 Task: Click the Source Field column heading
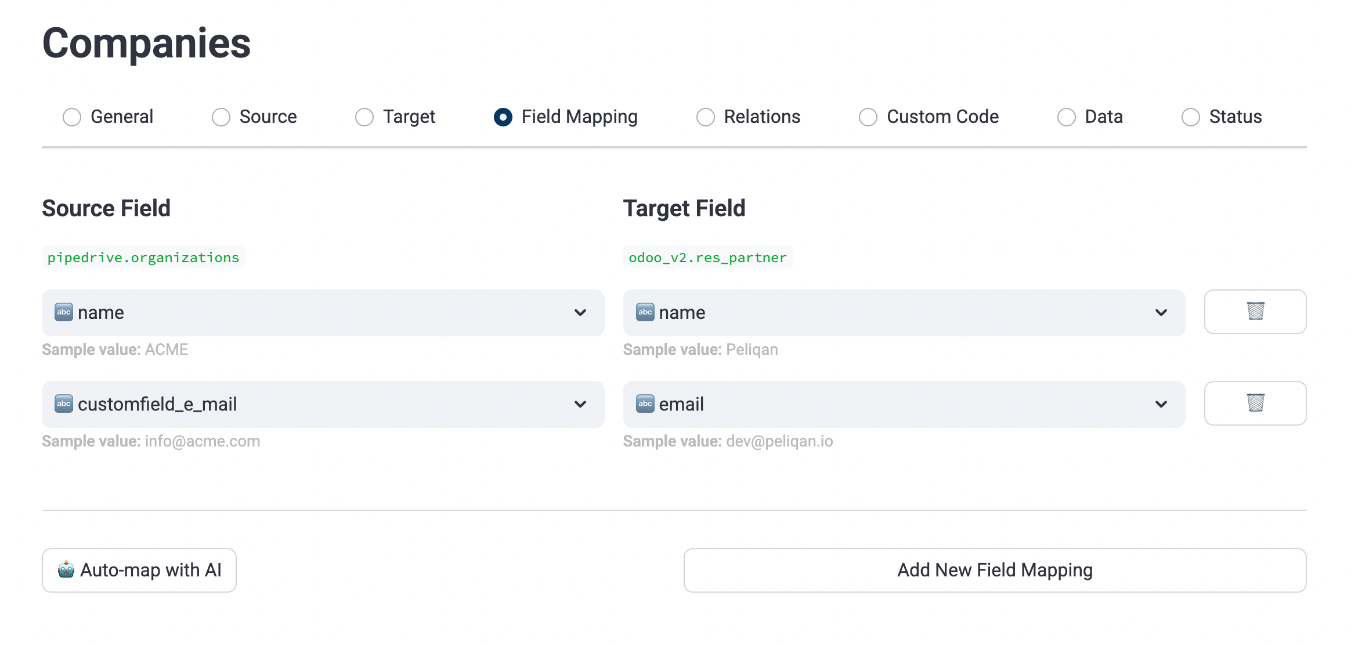click(x=106, y=208)
